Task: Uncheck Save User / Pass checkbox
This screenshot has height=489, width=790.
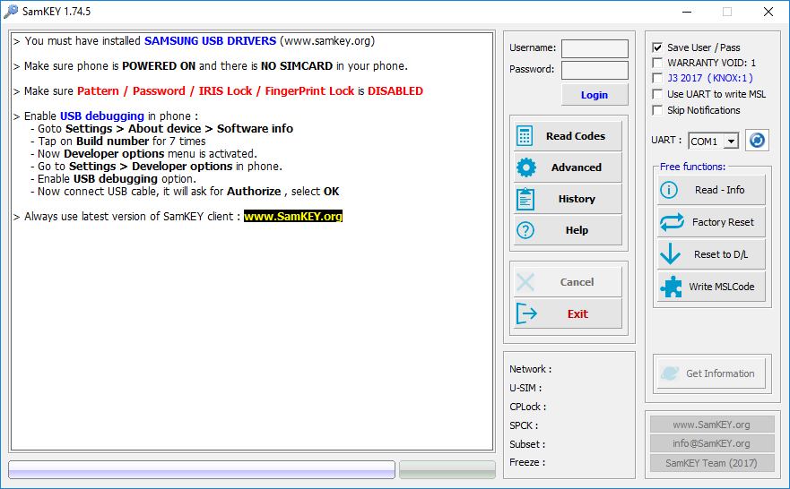Action: [657, 47]
